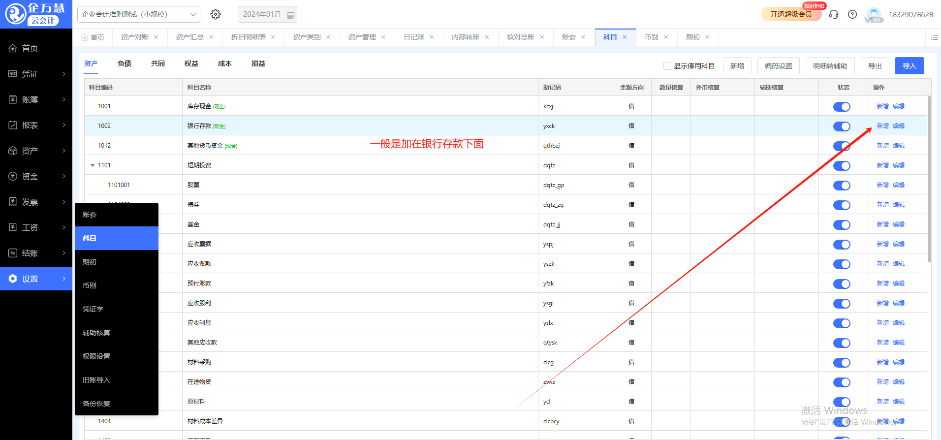
Task: Switch to the 权益 category tab
Action: (x=191, y=63)
